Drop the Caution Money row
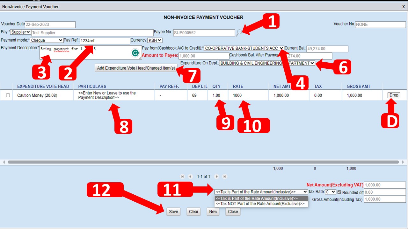 394,95
